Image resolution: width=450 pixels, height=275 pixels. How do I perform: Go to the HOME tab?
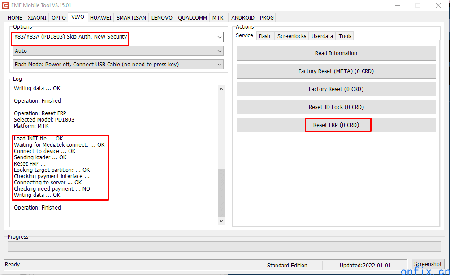(x=15, y=18)
